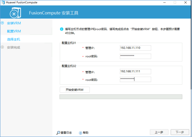192x137 pixels.
Task: Start installation with 开始安装VRM button
Action: click(x=75, y=90)
